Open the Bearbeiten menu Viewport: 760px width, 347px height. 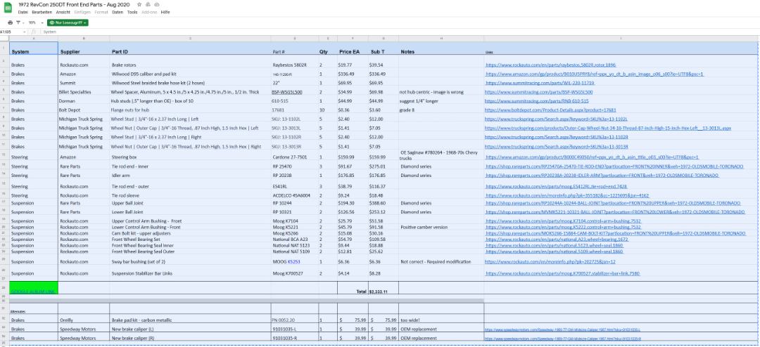pos(42,12)
